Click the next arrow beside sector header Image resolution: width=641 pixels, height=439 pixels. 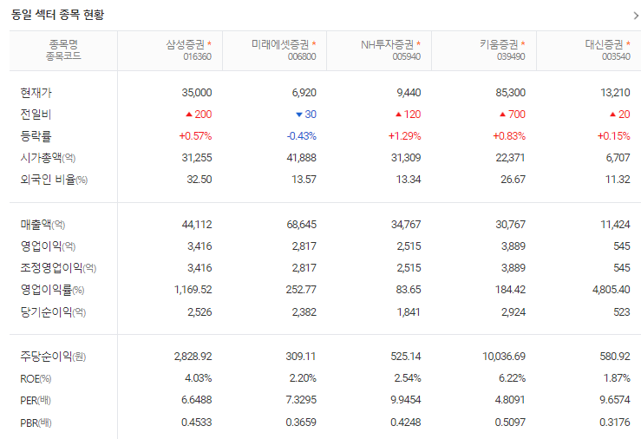pos(636,16)
